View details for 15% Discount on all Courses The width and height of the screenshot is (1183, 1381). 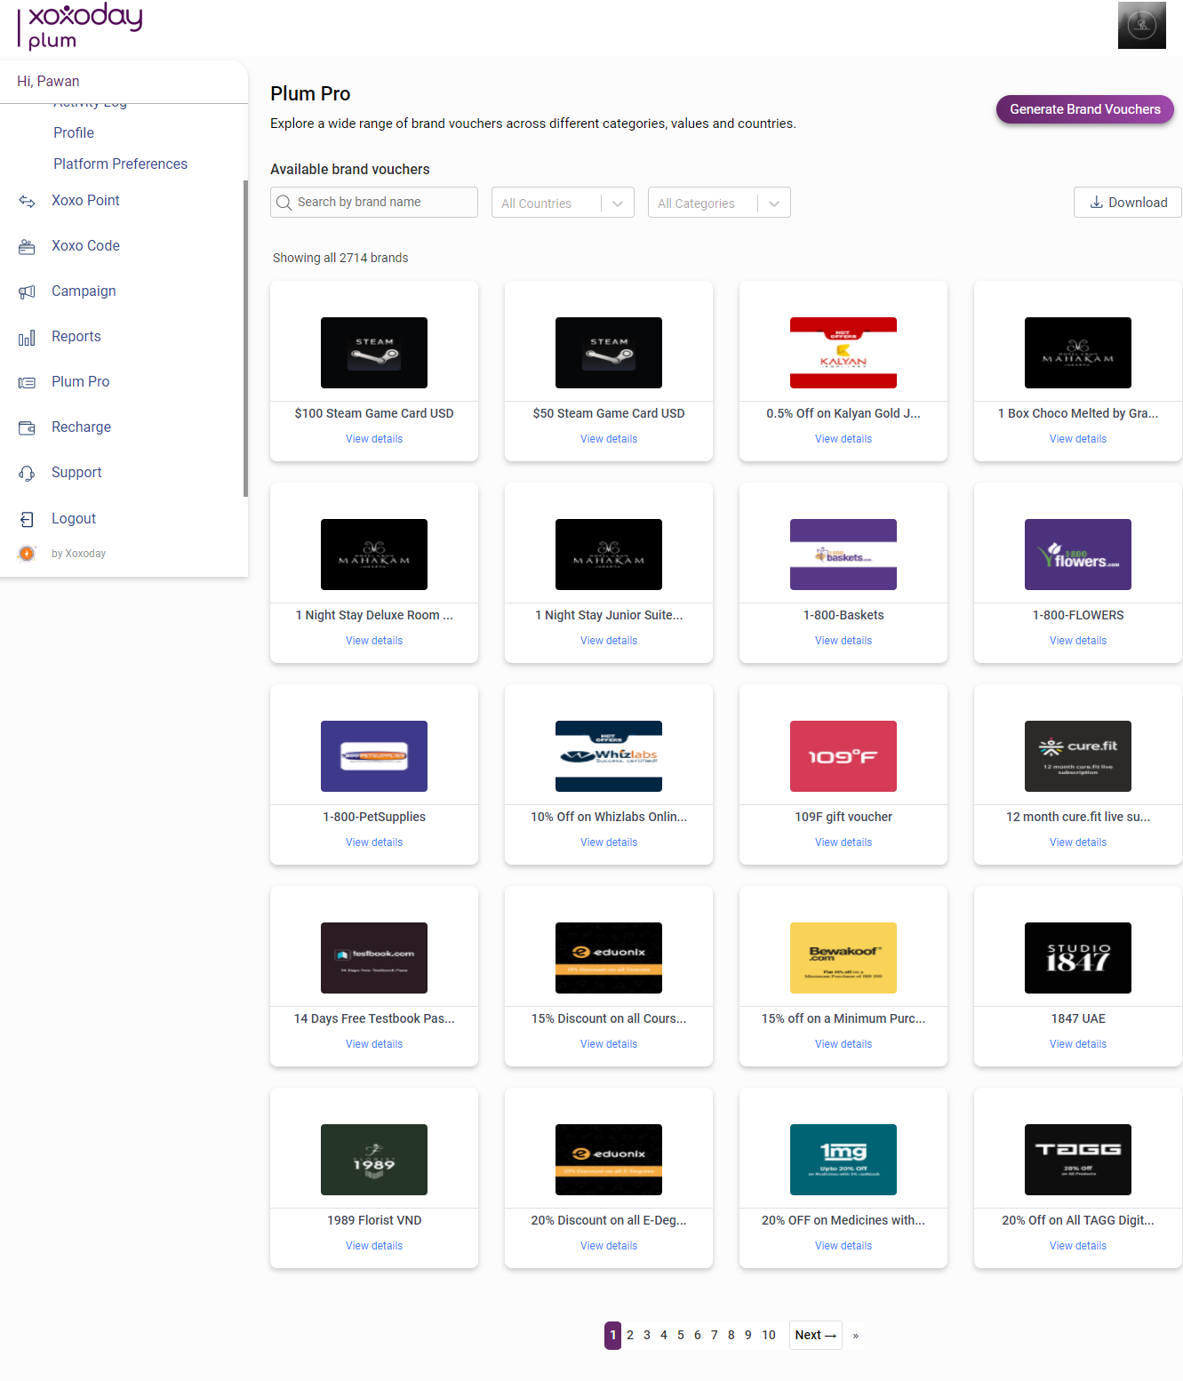coord(609,1044)
